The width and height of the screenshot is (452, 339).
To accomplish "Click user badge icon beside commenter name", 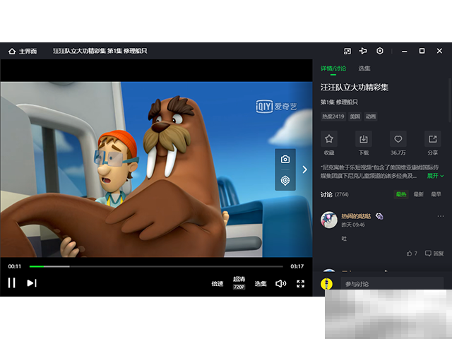I will pyautogui.click(x=379, y=216).
